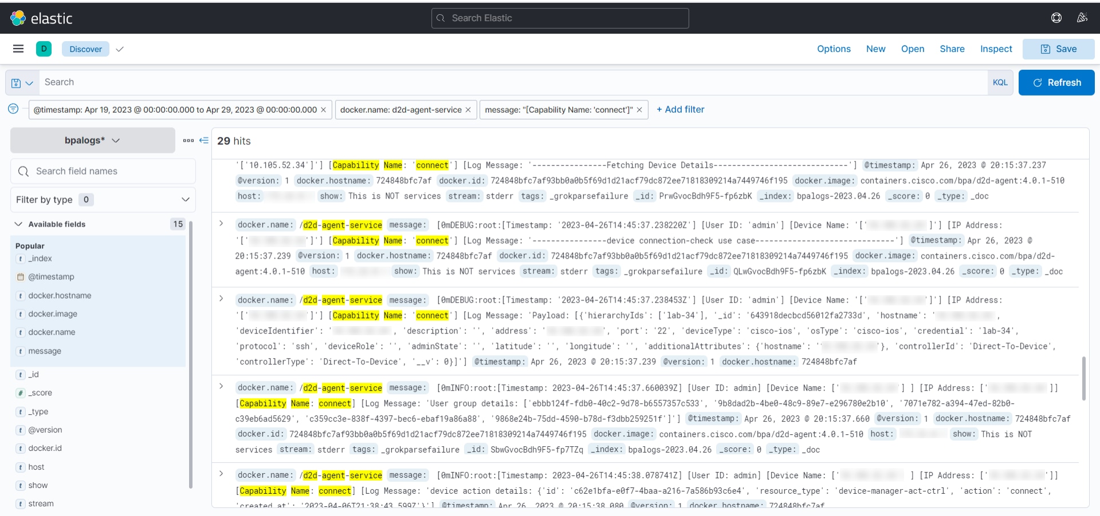The height and width of the screenshot is (516, 1100).
Task: Focus the Search Elastic input
Action: click(x=560, y=18)
